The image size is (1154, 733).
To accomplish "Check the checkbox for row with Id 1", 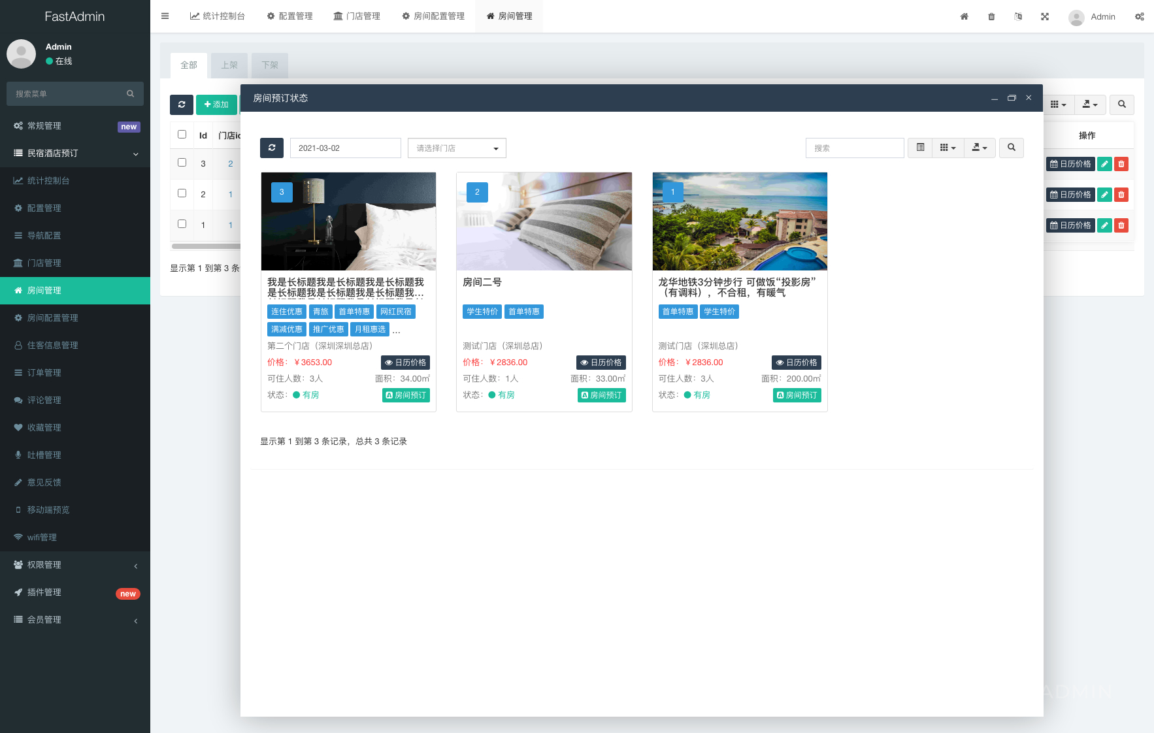I will point(182,224).
